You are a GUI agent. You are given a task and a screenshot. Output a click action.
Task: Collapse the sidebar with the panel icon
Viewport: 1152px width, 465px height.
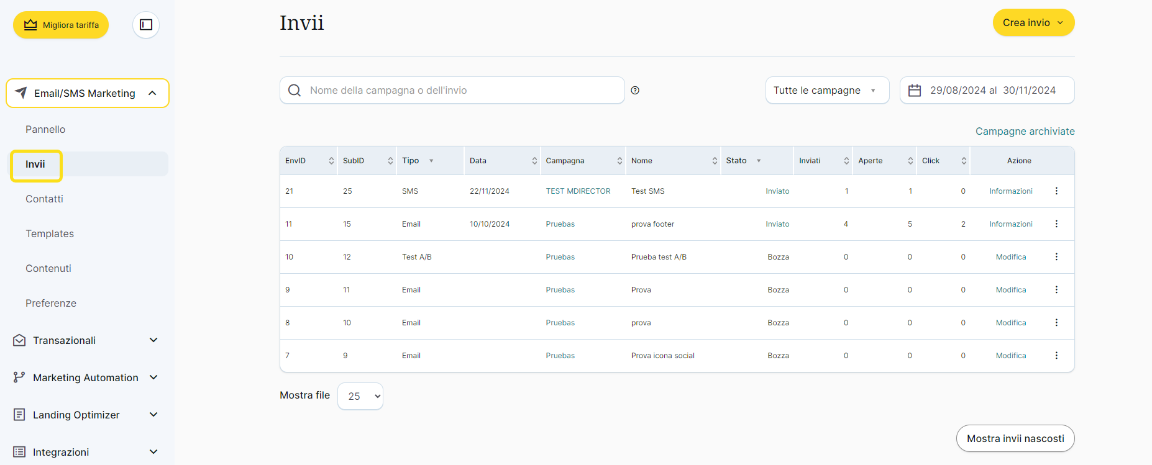click(x=146, y=25)
